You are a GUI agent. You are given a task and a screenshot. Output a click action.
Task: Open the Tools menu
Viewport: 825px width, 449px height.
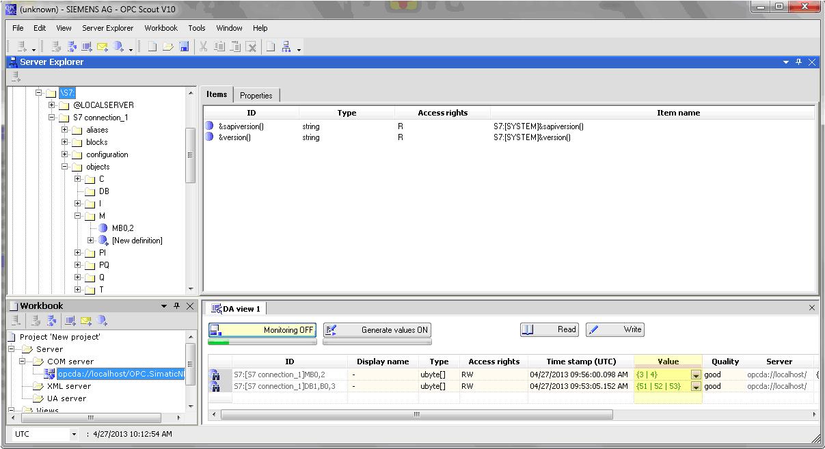pos(197,28)
